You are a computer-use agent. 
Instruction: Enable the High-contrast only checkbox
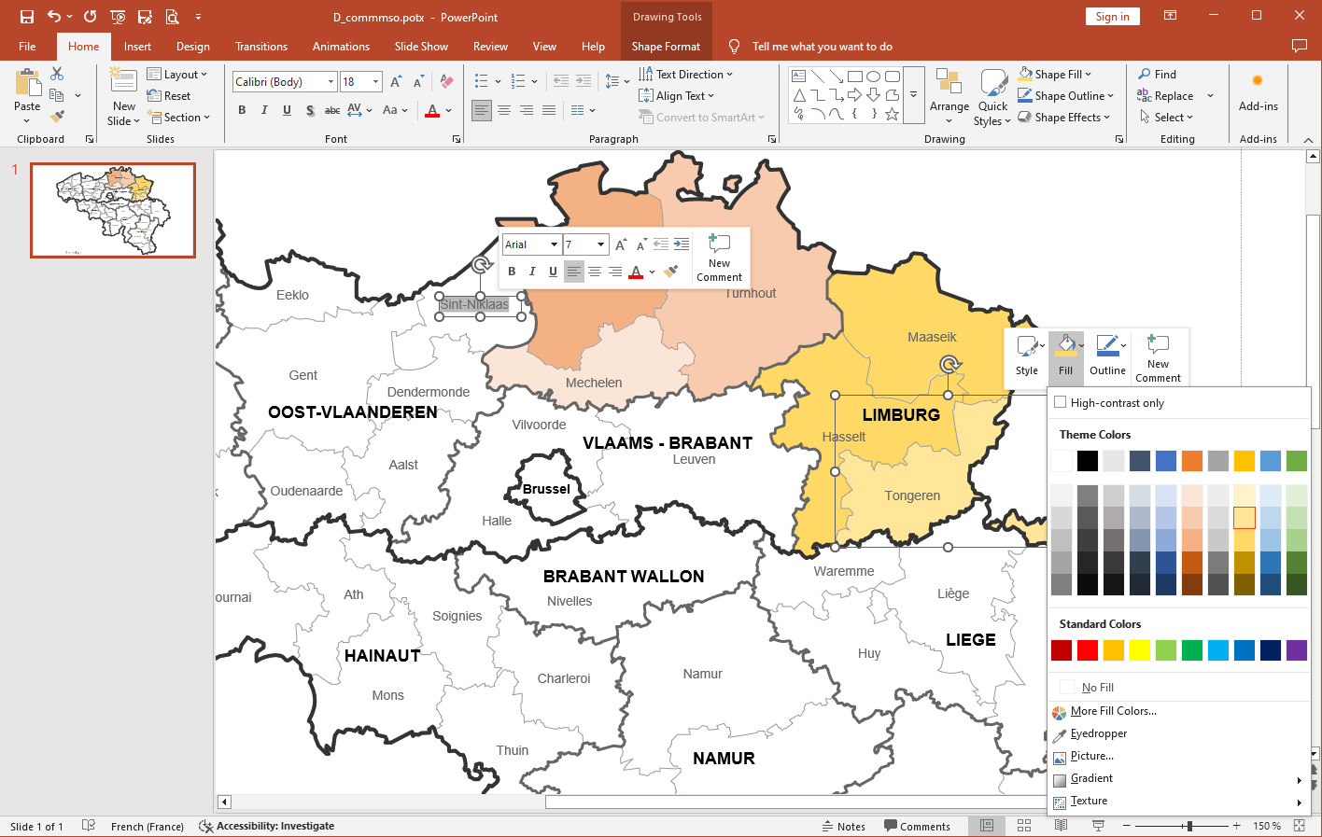(1061, 402)
